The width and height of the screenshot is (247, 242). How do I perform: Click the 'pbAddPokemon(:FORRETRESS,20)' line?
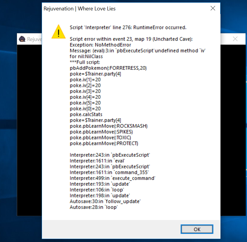108,68
